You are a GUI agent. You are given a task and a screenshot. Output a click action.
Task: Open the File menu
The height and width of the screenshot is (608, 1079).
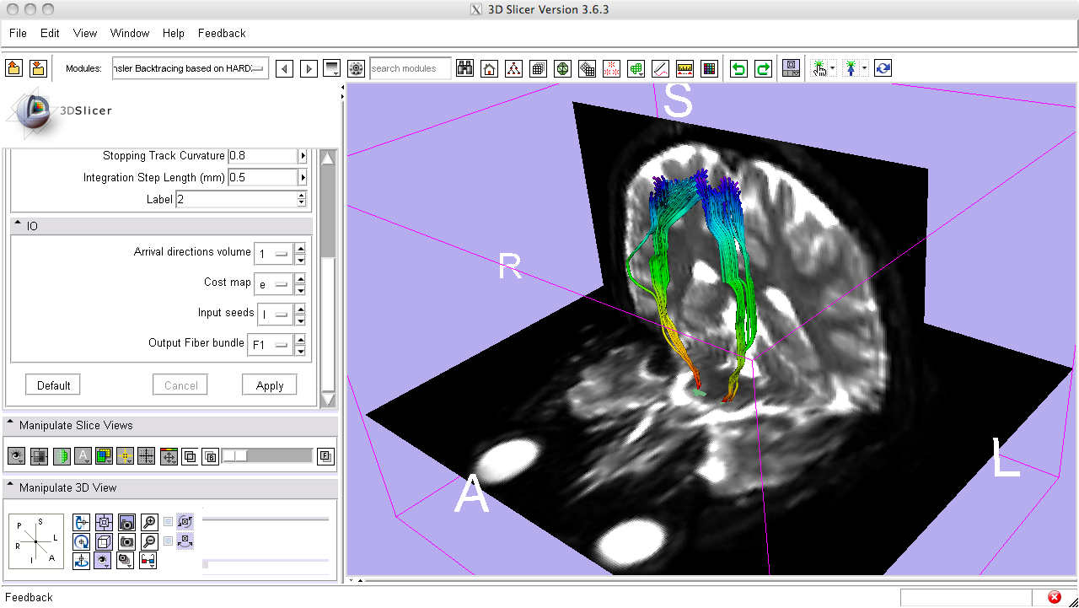18,33
